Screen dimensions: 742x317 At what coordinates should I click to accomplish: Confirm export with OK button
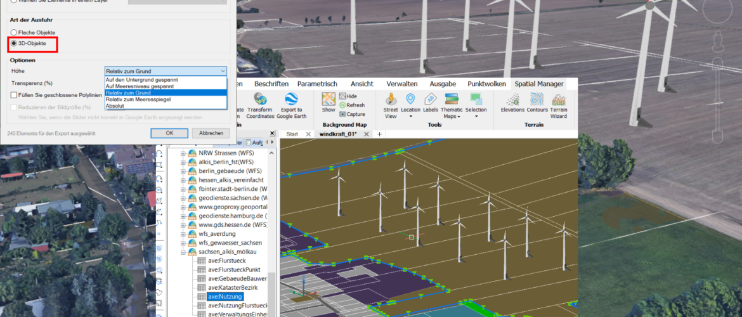pyautogui.click(x=169, y=133)
